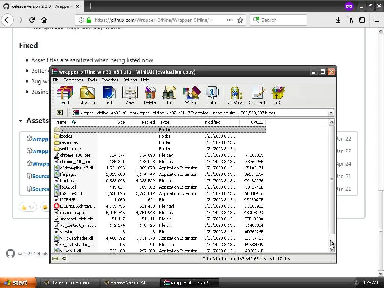Click the Add toolbar icon in WinRAR
The width and height of the screenshot is (384, 288).
(x=65, y=95)
